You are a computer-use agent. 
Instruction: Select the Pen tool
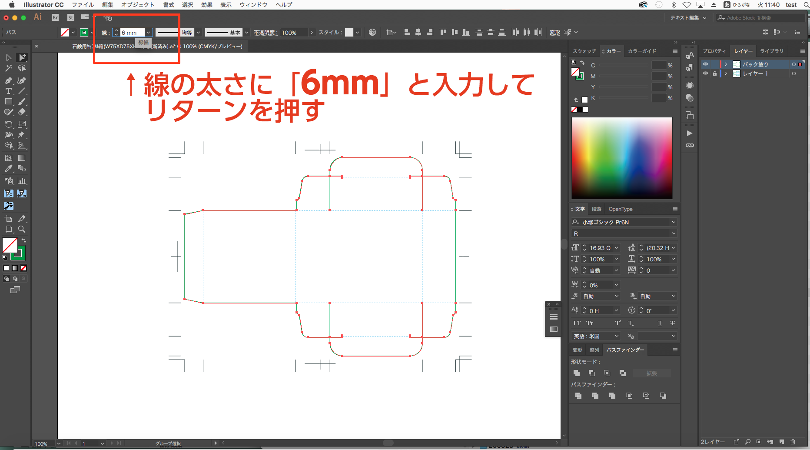click(x=8, y=80)
